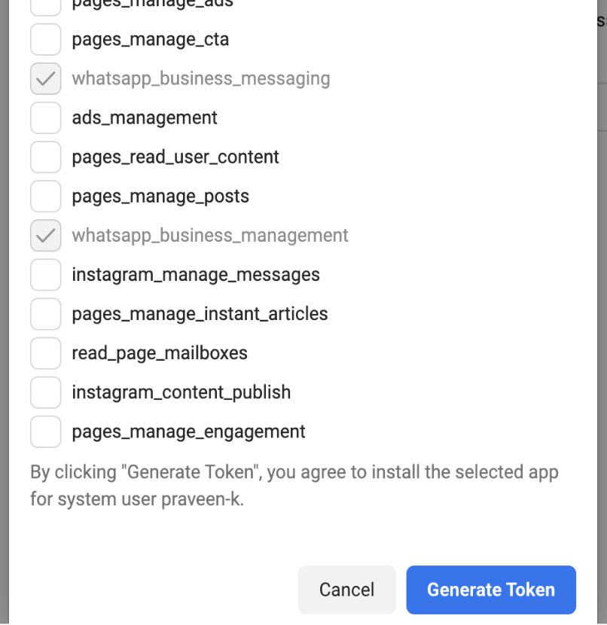Check the pages_manage_cta permission checkbox
607x625 pixels.
click(x=45, y=39)
